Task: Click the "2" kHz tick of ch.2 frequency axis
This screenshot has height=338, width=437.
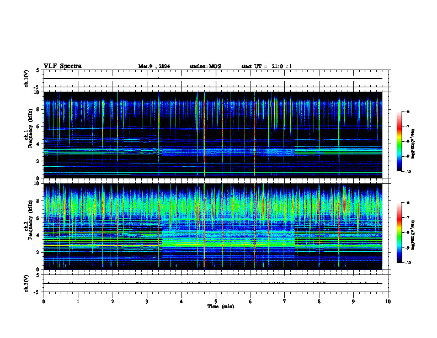Action: (x=38, y=252)
